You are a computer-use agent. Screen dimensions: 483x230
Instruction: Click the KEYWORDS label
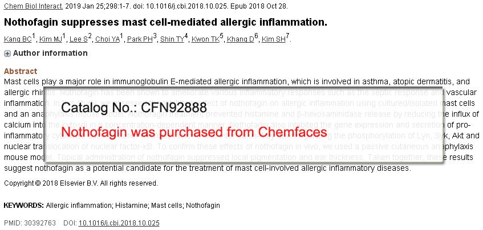pyautogui.click(x=24, y=206)
